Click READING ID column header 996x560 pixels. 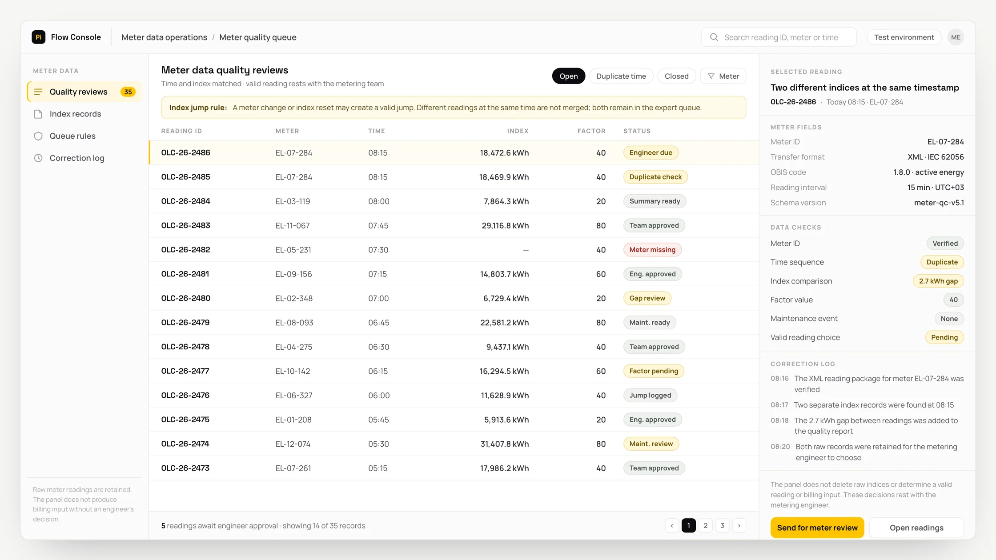click(181, 131)
